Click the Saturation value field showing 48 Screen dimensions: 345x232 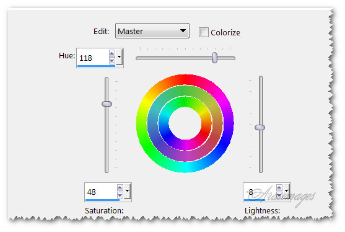pos(101,192)
